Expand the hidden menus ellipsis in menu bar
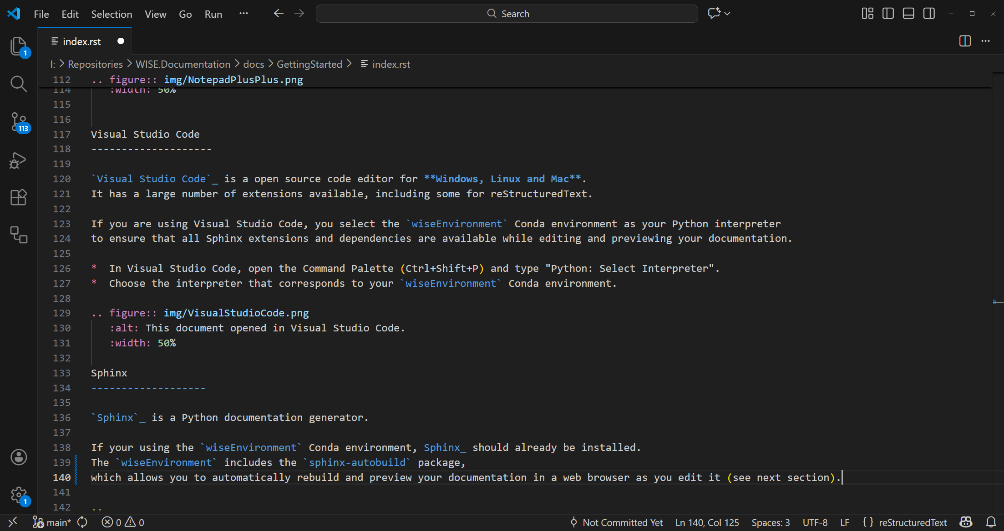Screen dimensions: 1004x531 tap(243, 14)
